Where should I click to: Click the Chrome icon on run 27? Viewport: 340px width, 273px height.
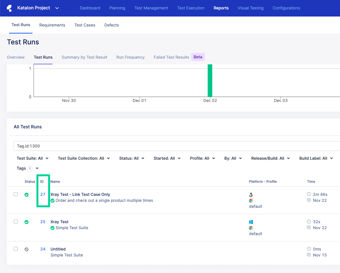pyautogui.click(x=251, y=201)
